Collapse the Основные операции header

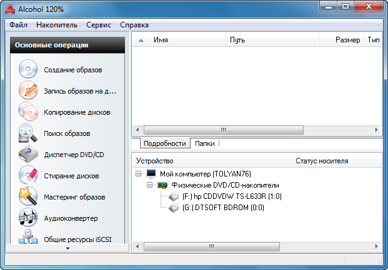(x=67, y=45)
